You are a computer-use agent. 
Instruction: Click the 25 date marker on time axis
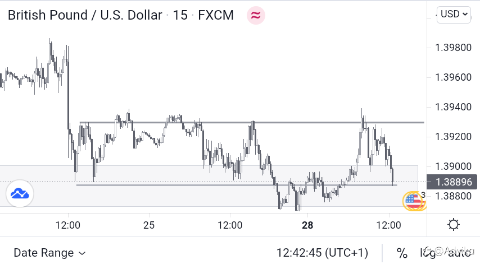click(149, 225)
